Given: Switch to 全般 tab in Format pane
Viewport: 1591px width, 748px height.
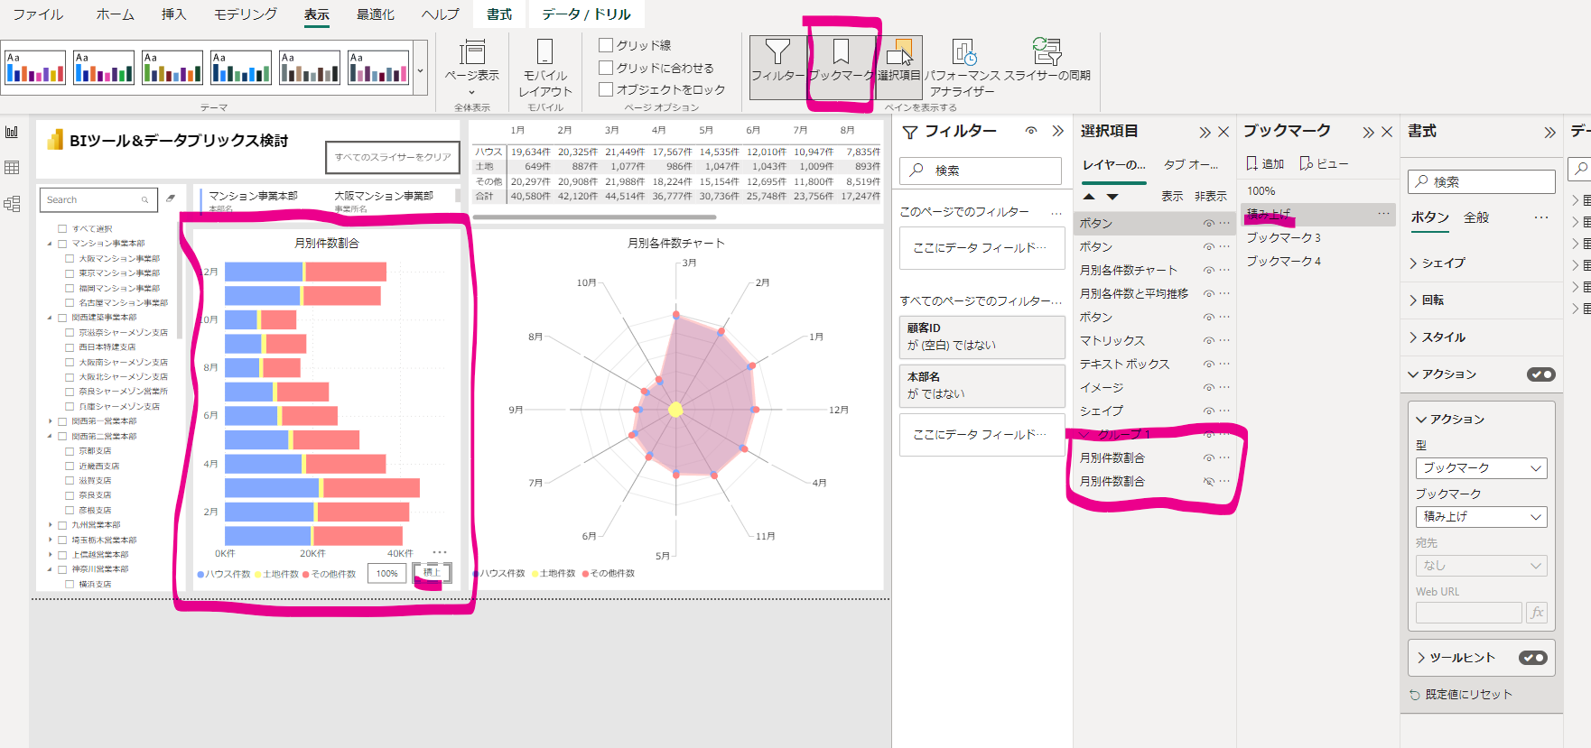Looking at the screenshot, I should (x=1476, y=217).
